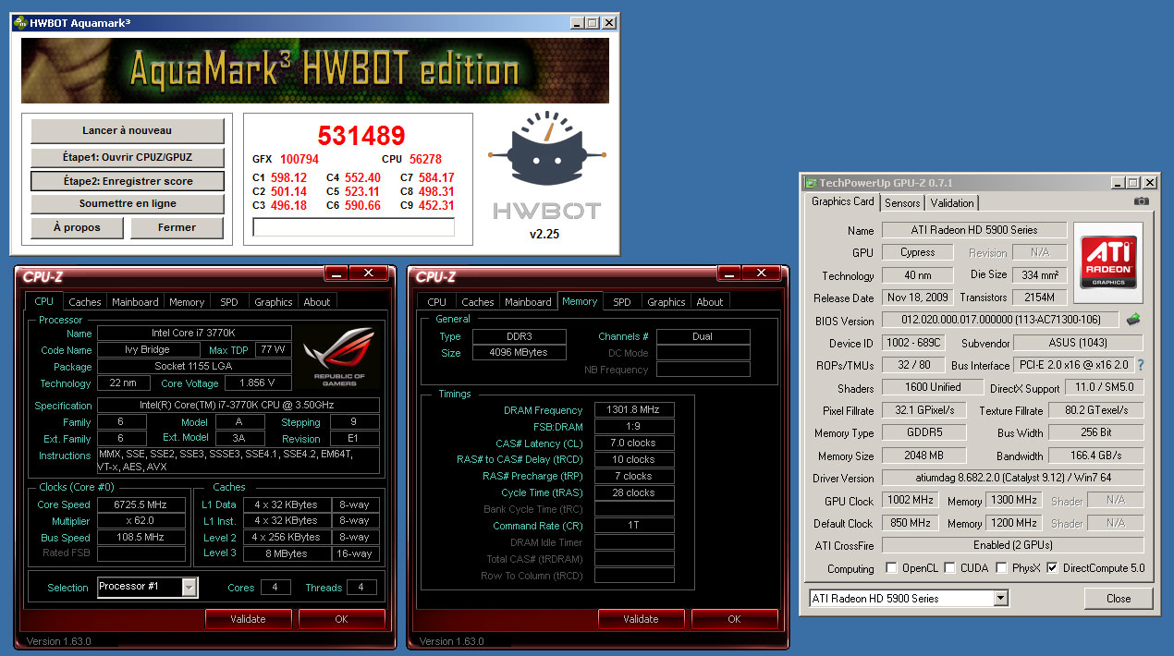Screen dimensions: 1174x656
Task: Click the Bus Speed value 108.5 MHz
Action: pyautogui.click(x=141, y=538)
